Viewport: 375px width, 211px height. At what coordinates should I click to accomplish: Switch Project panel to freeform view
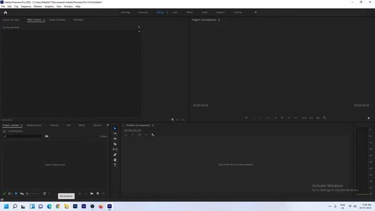22,194
